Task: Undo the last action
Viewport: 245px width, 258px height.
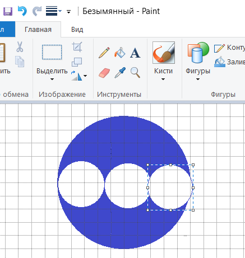Action: click(22, 11)
